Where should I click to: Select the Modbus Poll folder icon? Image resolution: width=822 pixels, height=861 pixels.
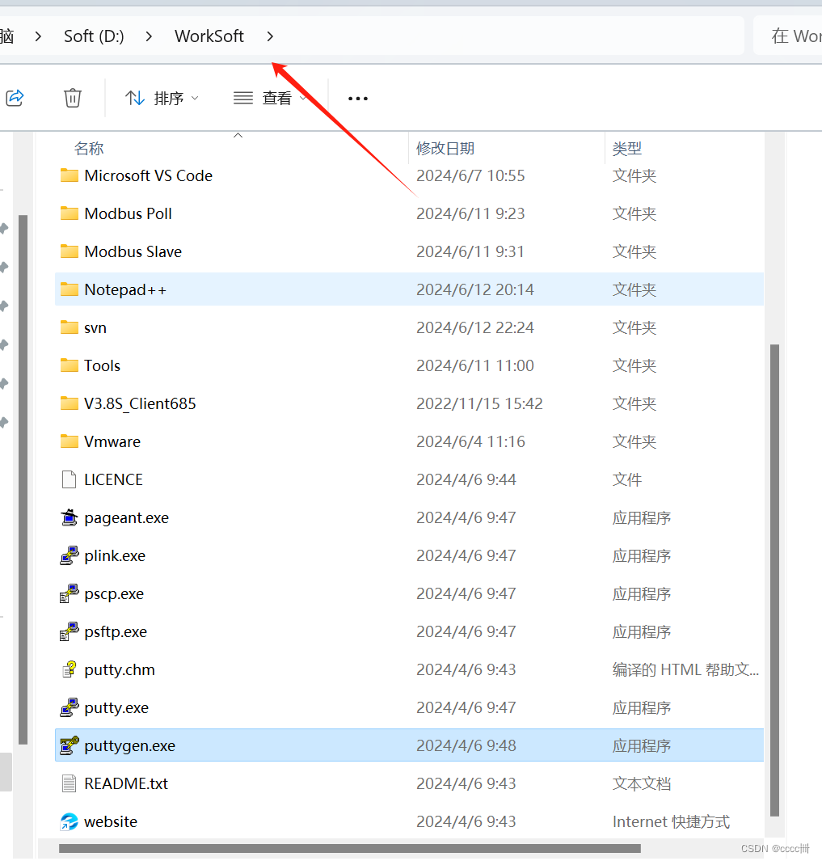pyautogui.click(x=70, y=213)
